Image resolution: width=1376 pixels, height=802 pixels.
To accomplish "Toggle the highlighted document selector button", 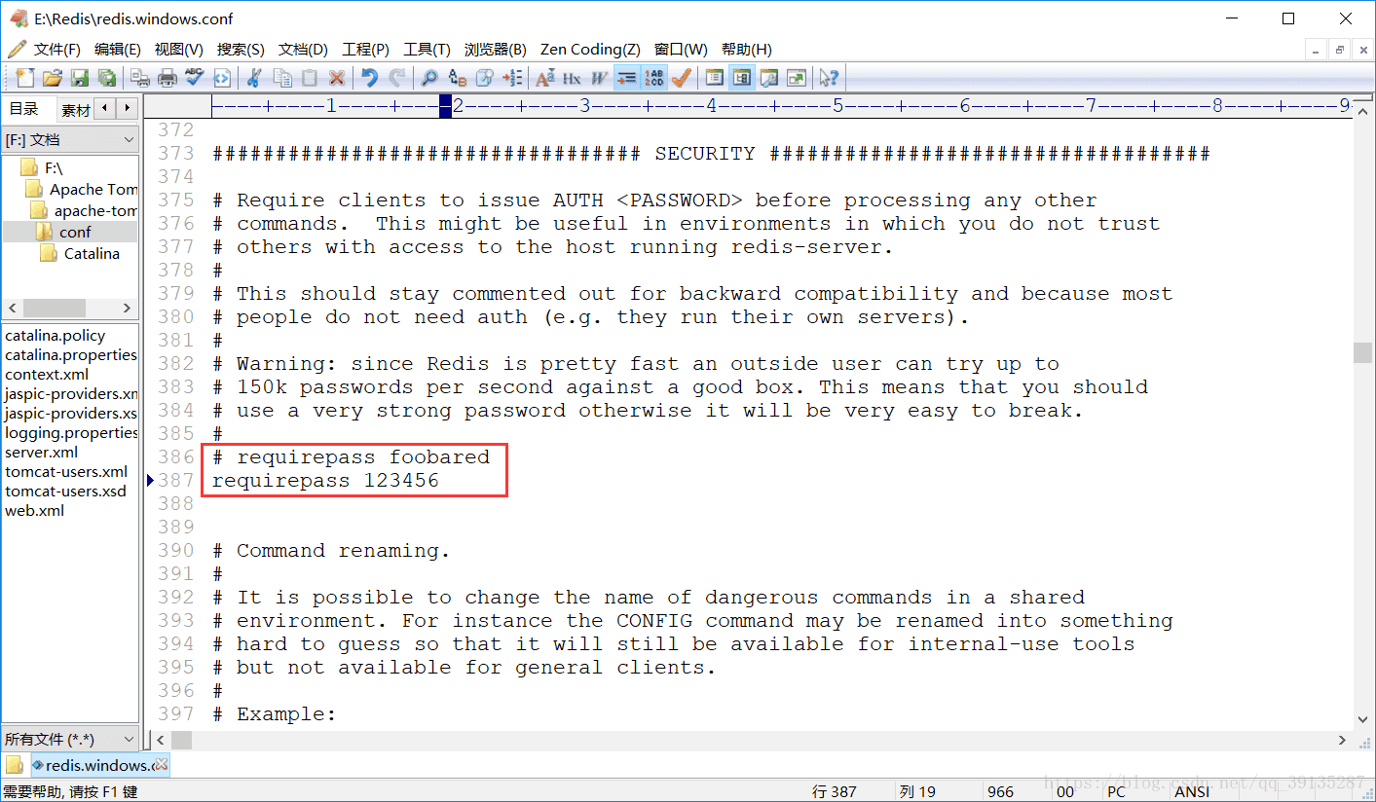I will [744, 78].
